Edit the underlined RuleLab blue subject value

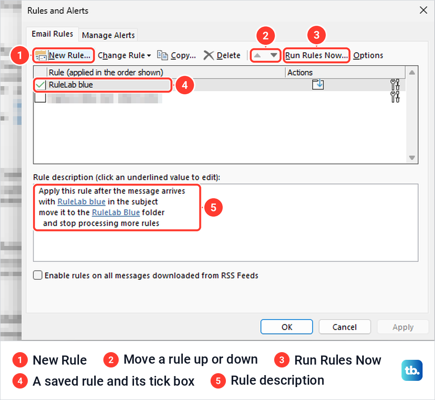(x=81, y=201)
